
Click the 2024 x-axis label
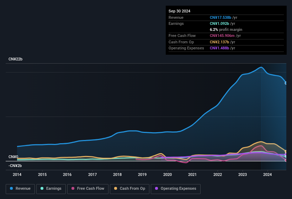pos(267,174)
